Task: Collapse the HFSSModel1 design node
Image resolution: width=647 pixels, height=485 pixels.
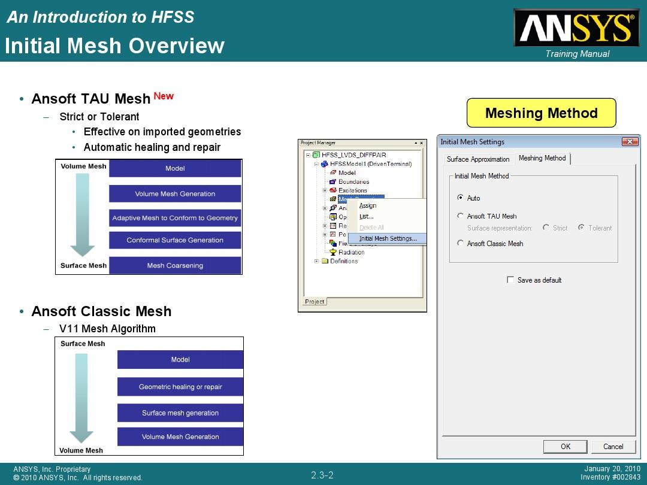Action: coord(316,163)
